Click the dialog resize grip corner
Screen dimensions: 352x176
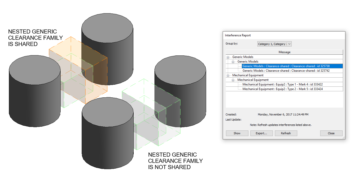pos(343,138)
